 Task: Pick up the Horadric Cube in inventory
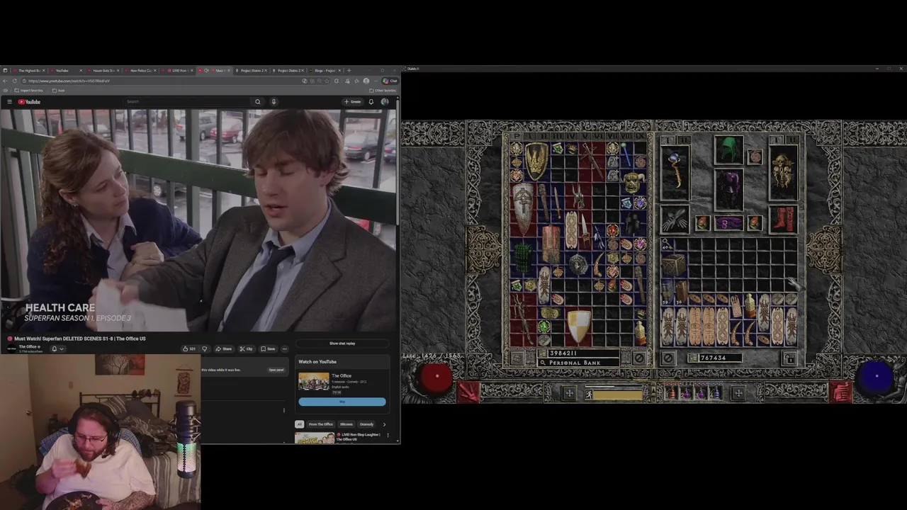pos(674,265)
